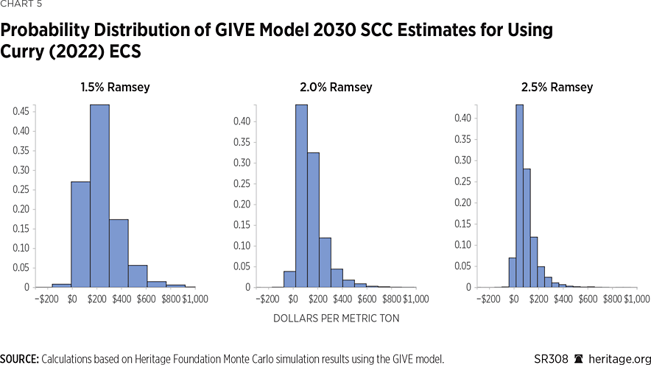This screenshot has width=651, height=365.
Task: Click the −$200 label under 1.5% Ramsey chart
Action: coord(49,299)
